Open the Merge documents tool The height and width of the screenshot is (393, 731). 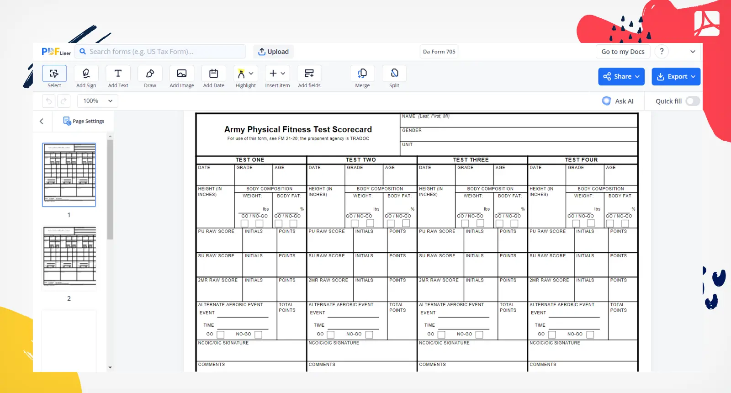(x=362, y=77)
